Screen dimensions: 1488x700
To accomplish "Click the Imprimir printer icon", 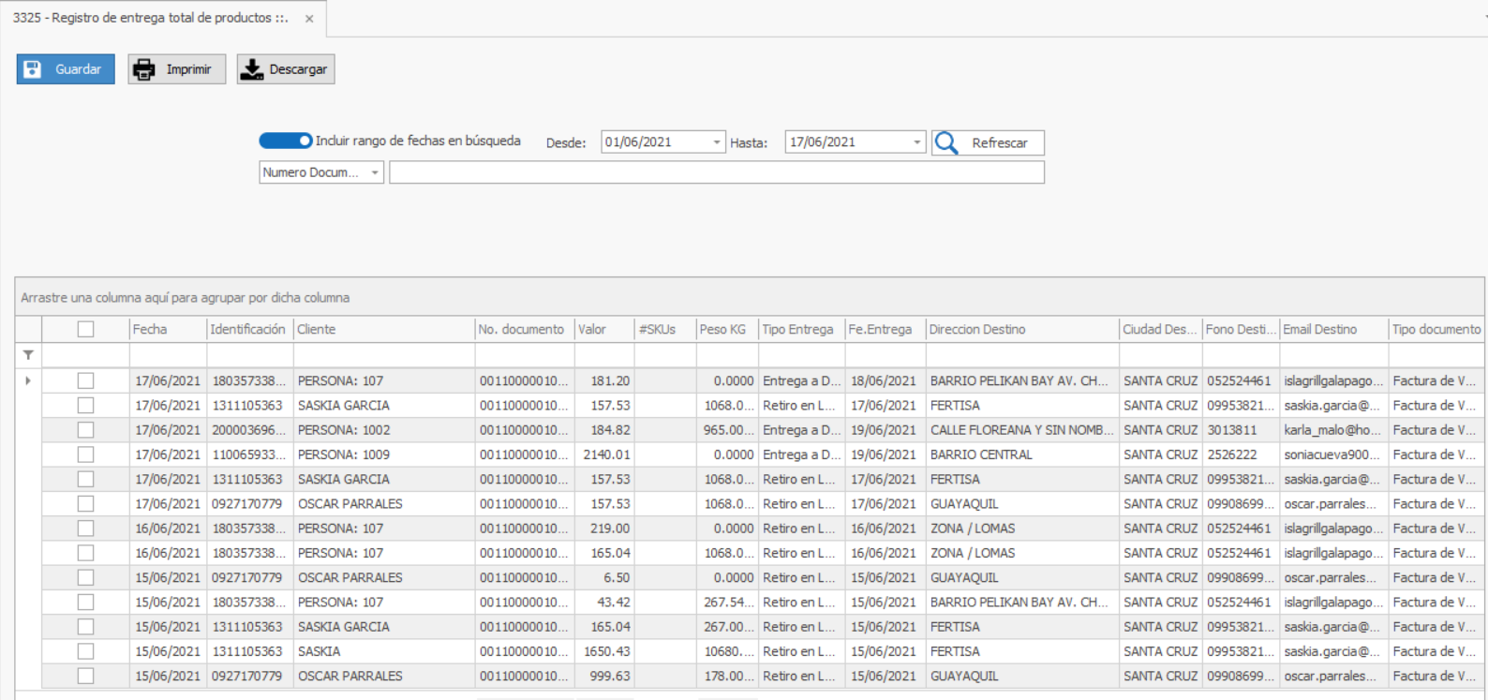I will (144, 69).
